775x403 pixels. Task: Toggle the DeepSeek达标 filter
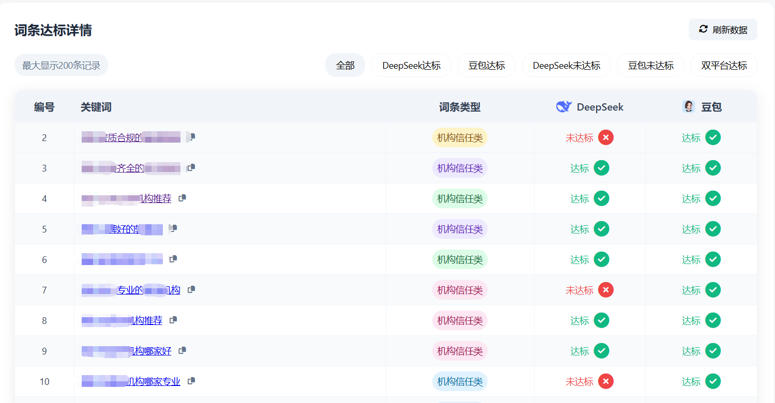[411, 65]
